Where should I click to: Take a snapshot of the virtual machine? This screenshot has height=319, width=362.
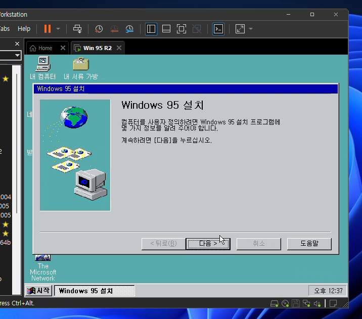[x=99, y=29]
